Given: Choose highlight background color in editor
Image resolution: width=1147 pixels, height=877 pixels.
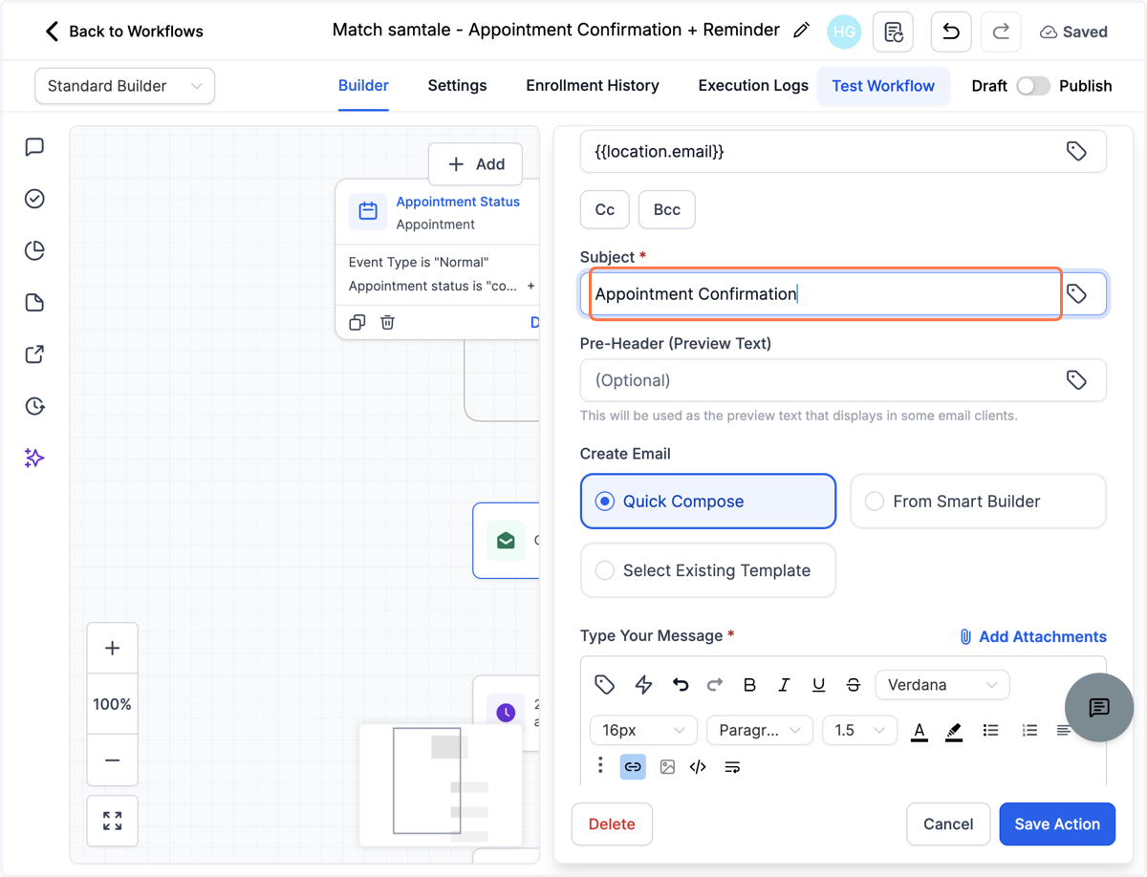Looking at the screenshot, I should (x=954, y=731).
